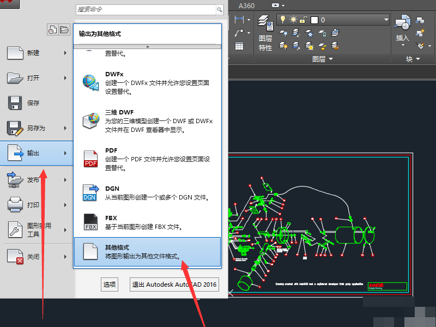Click the 选项 (Options) button
This screenshot has width=436, height=327.
click(110, 284)
